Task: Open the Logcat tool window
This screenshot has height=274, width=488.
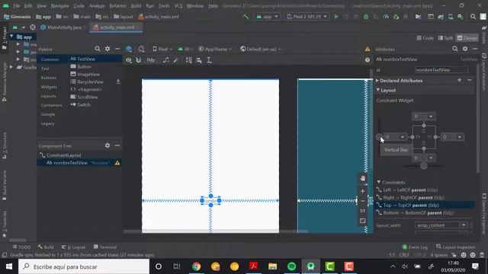Action: (73, 247)
